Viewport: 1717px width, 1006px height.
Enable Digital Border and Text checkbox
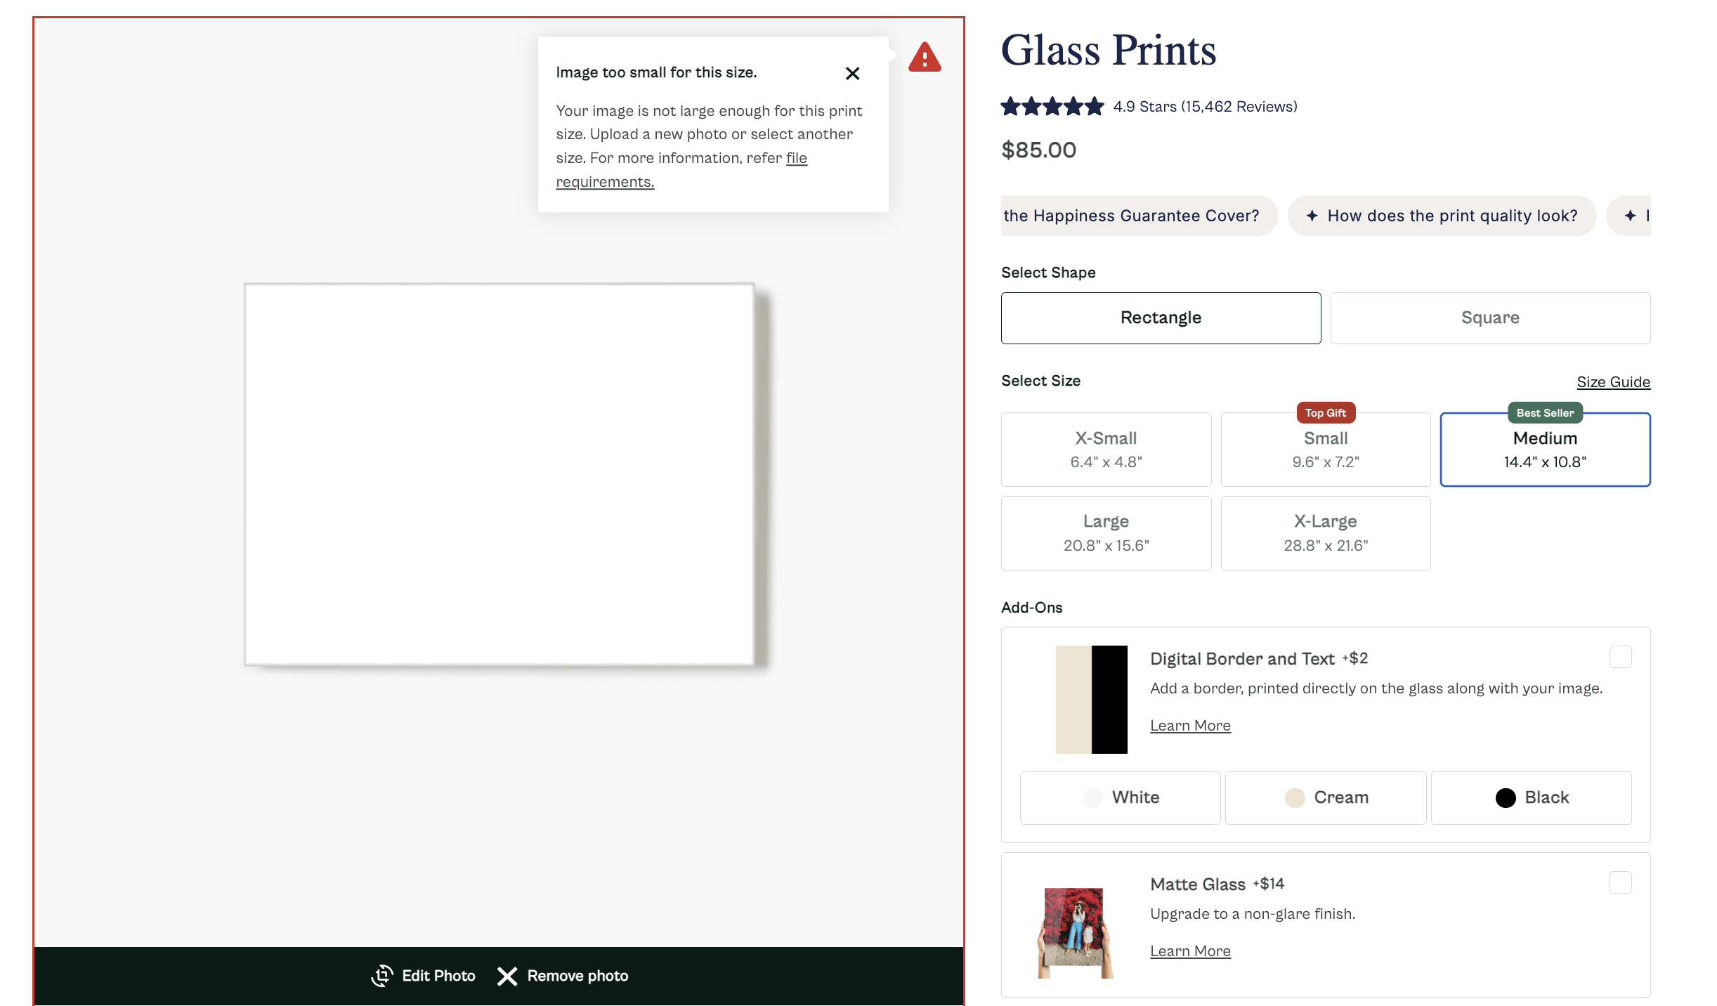[x=1620, y=657]
